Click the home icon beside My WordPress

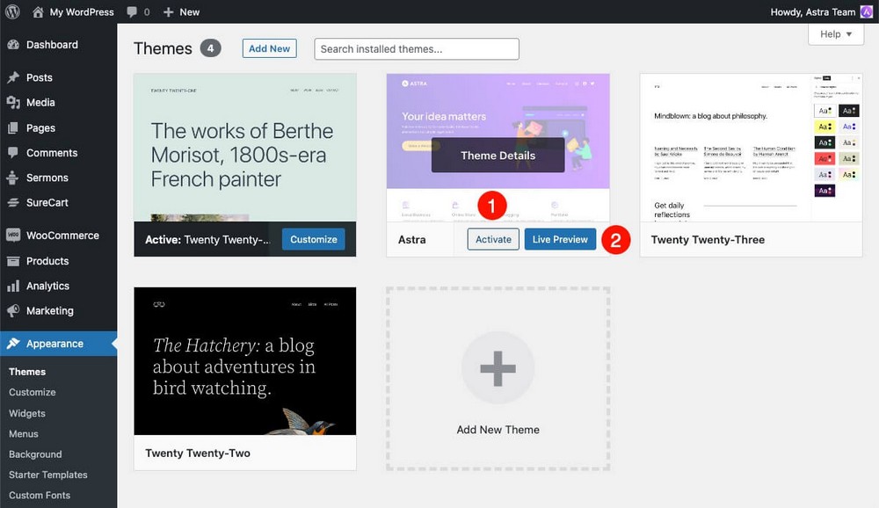[x=38, y=11]
